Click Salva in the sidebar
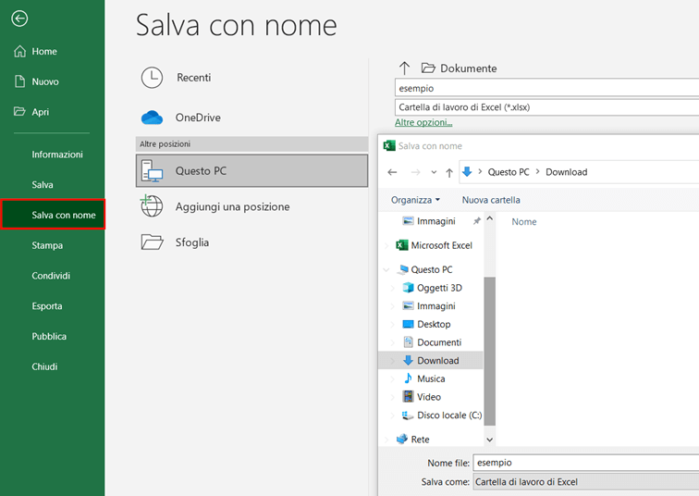The height and width of the screenshot is (496, 699). pos(43,185)
